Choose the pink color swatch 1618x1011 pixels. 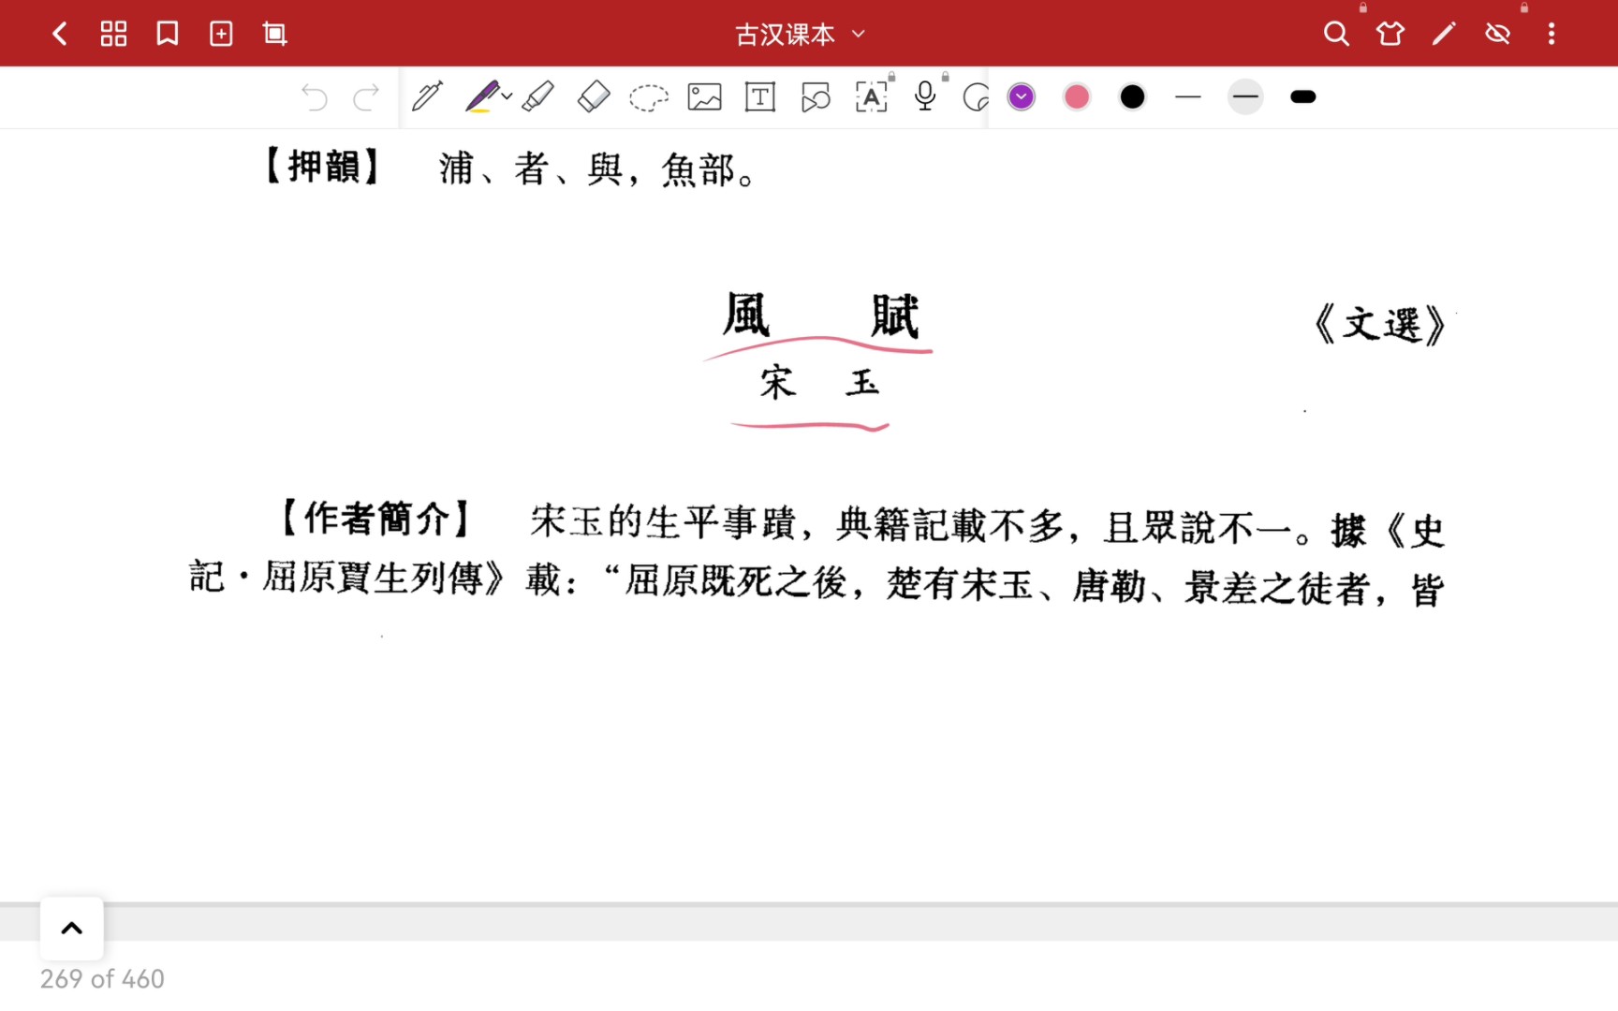pyautogui.click(x=1077, y=97)
